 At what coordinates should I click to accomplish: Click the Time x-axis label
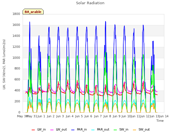(x=160, y=121)
